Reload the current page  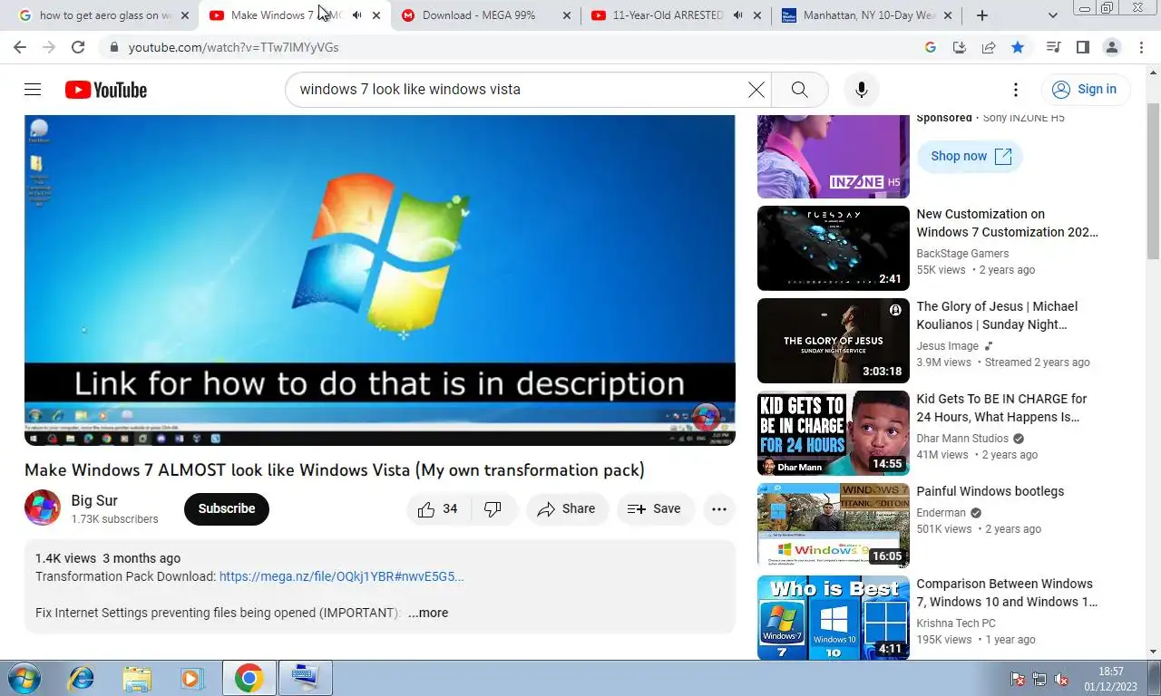click(x=78, y=47)
